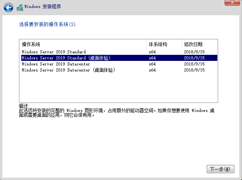Viewport: 242px width, 180px height.
Task: Click the 下一步(N) button
Action: tap(220, 169)
